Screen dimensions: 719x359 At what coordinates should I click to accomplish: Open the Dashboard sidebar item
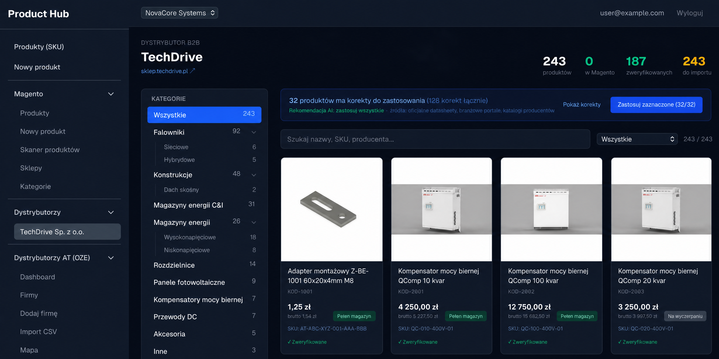38,277
